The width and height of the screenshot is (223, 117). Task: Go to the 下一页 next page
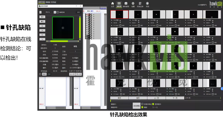pos(175,98)
